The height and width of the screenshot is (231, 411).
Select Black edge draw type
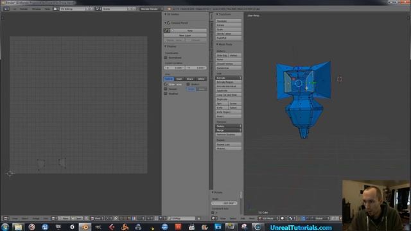(x=190, y=79)
